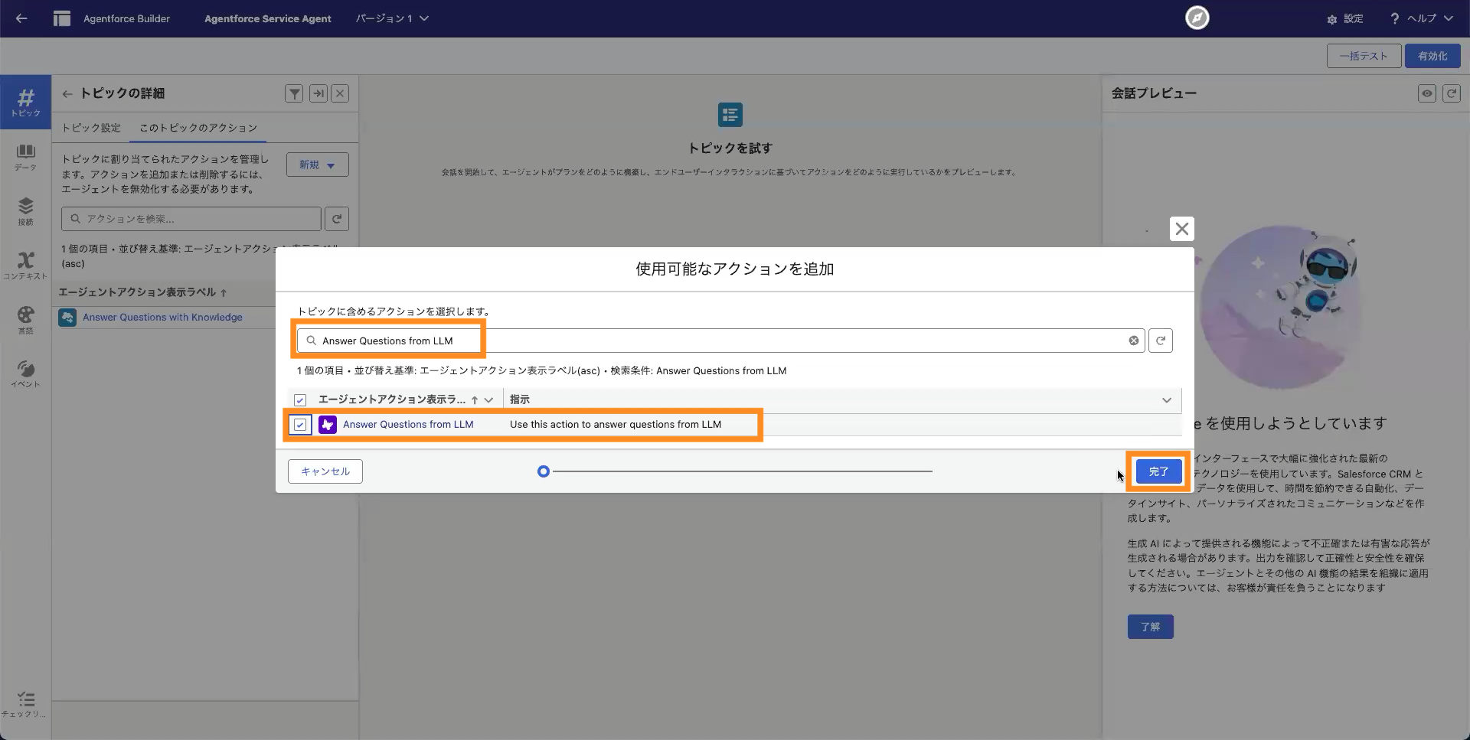Viewport: 1470px width, 740px height.
Task: Click the Agentforce Service Agent title
Action: [268, 18]
